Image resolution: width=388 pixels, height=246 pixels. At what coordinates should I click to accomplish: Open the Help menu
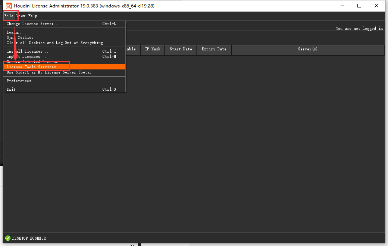pyautogui.click(x=32, y=16)
